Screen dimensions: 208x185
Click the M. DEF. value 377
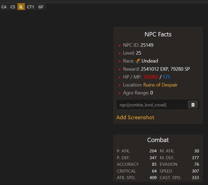tap(195, 158)
